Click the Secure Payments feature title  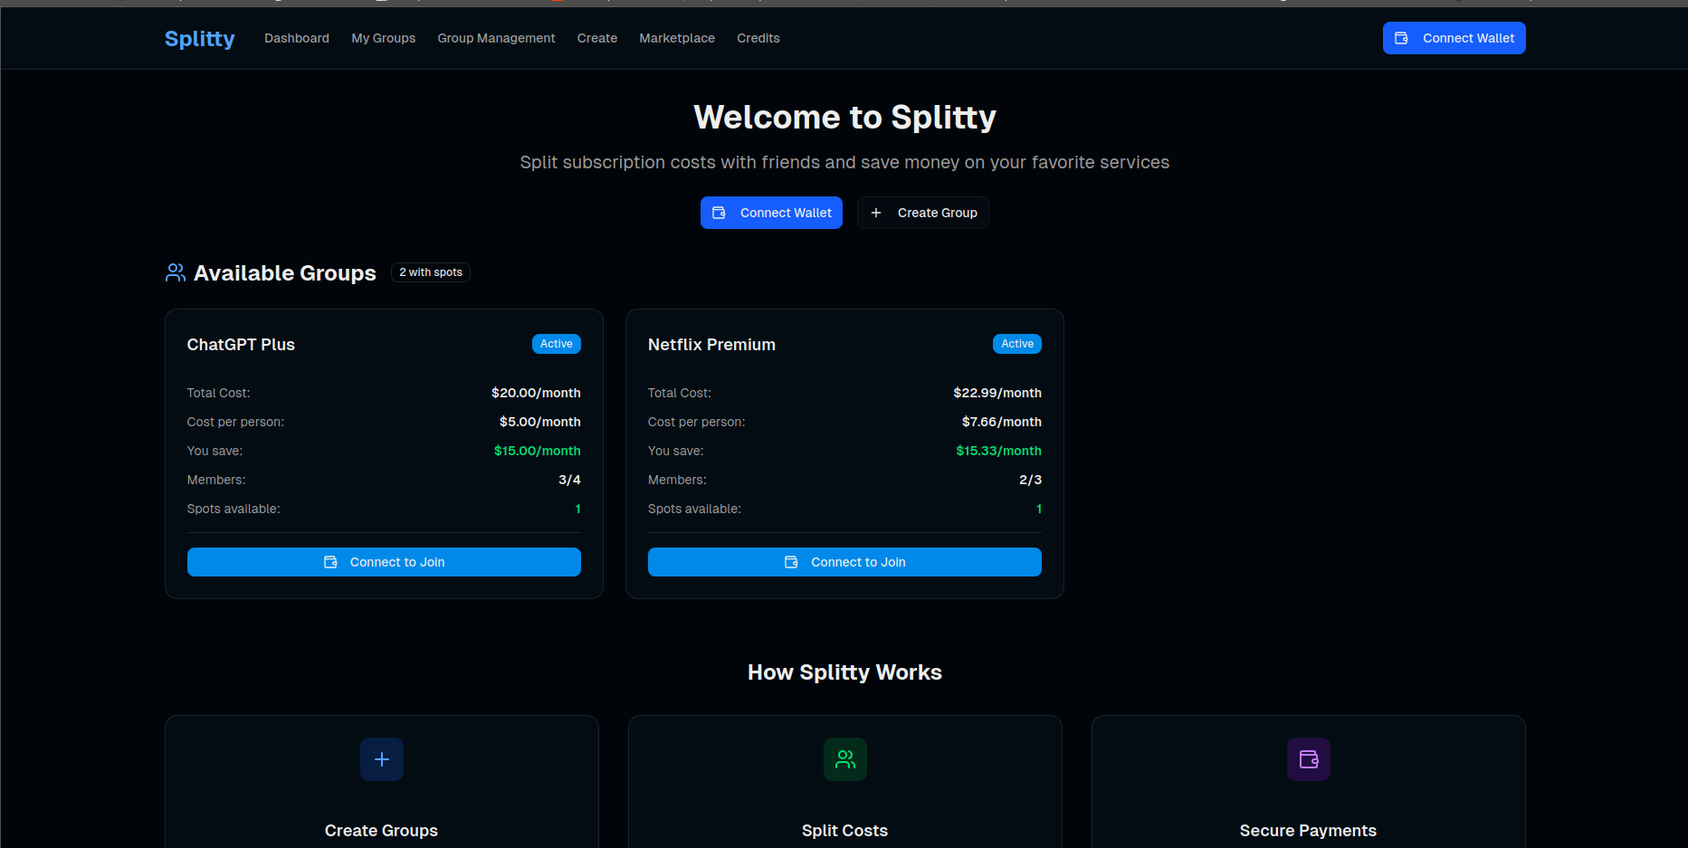[1308, 831]
